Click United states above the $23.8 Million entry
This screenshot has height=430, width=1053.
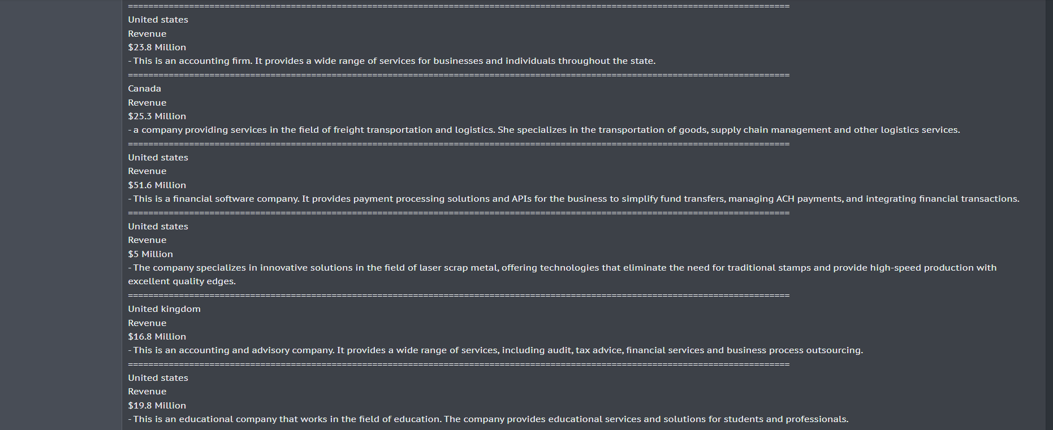(x=158, y=20)
